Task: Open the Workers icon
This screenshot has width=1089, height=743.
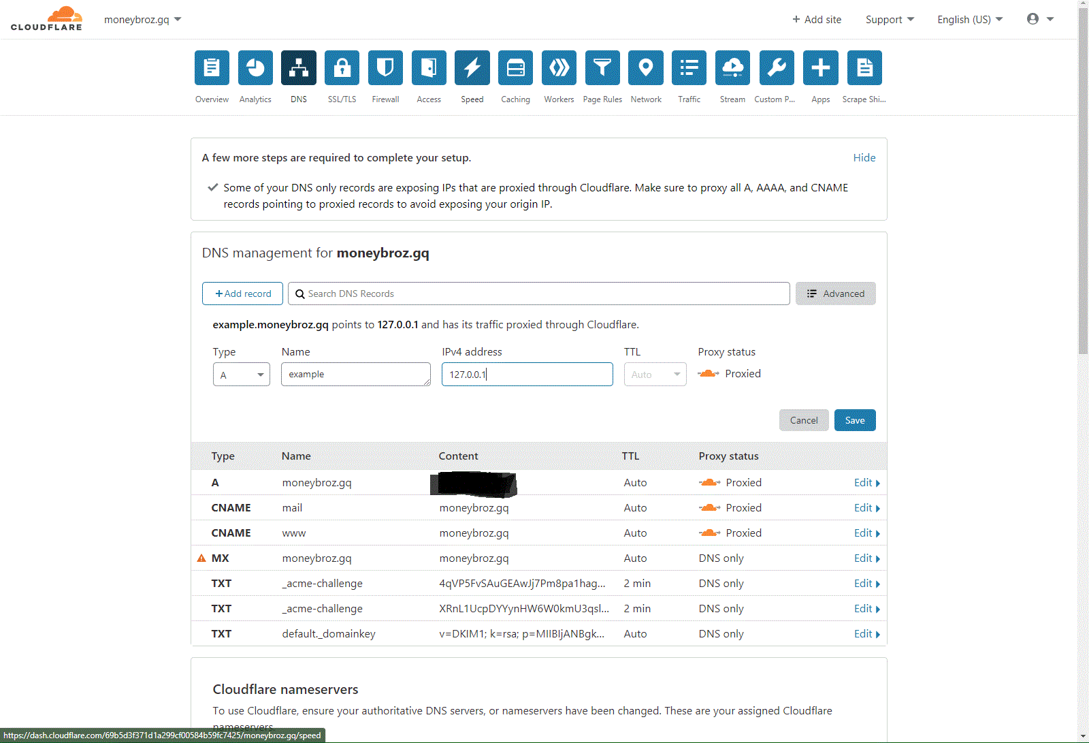Action: 559,67
